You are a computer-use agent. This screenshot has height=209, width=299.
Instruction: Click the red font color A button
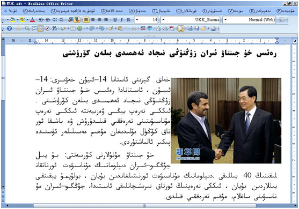pyautogui.click(x=32, y=20)
